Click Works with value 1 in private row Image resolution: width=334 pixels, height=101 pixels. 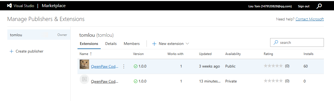click(x=181, y=81)
